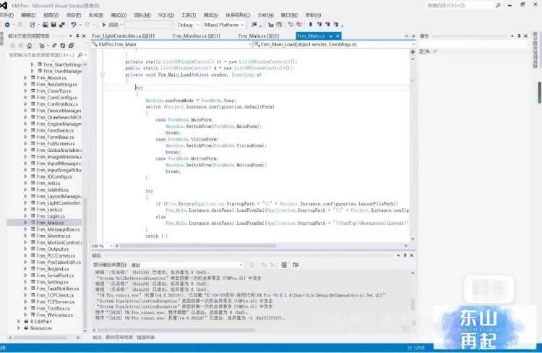The height and width of the screenshot is (353, 542).
Task: Open the 查找符号结果 tab at bottom
Action: pos(119,337)
